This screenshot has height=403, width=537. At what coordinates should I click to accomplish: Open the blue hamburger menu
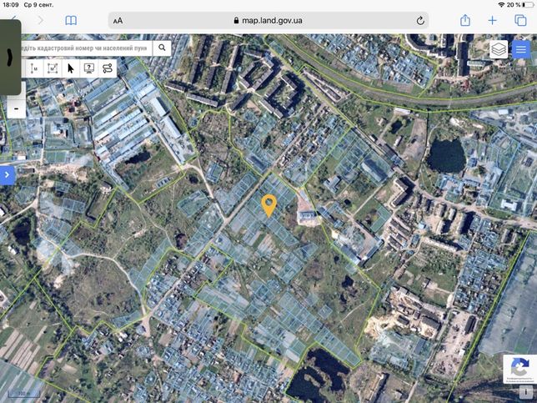(x=521, y=49)
